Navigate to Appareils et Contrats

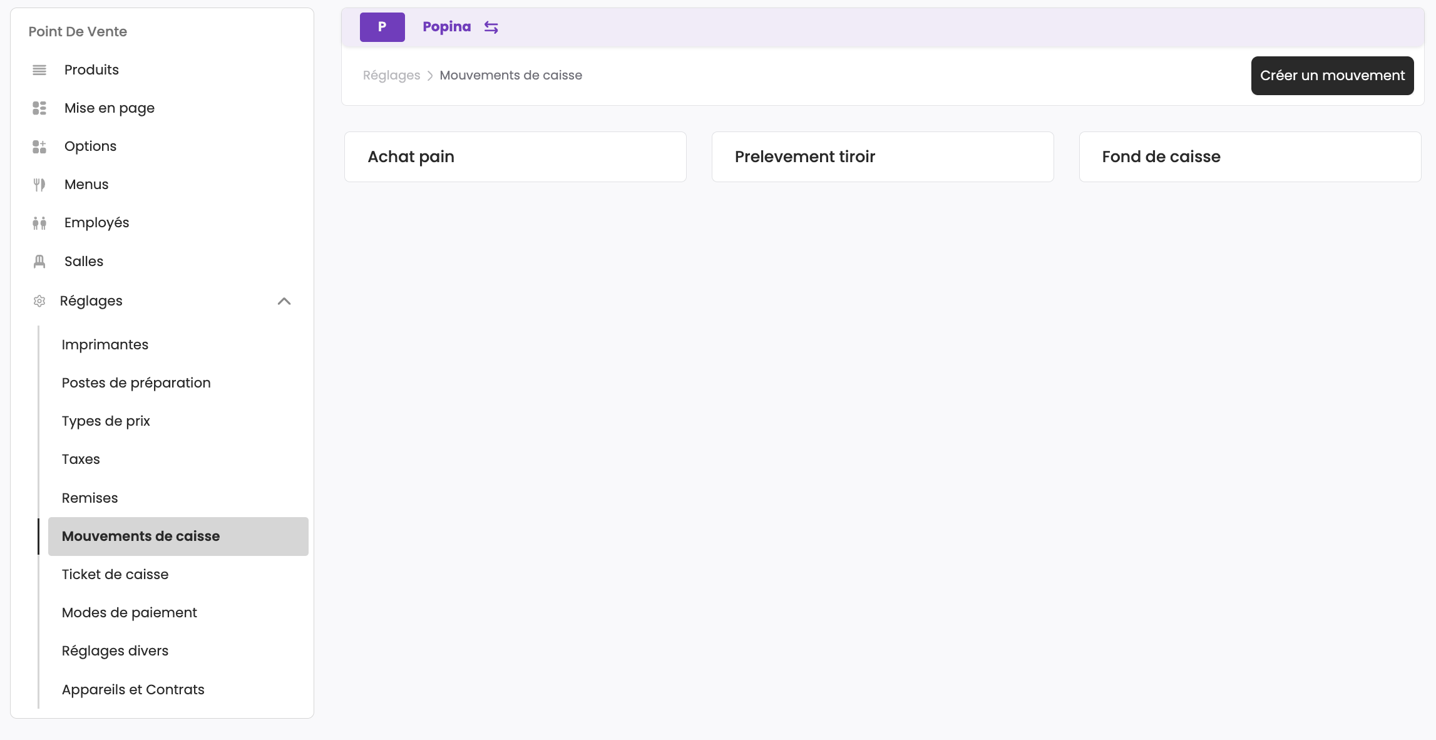click(x=133, y=690)
